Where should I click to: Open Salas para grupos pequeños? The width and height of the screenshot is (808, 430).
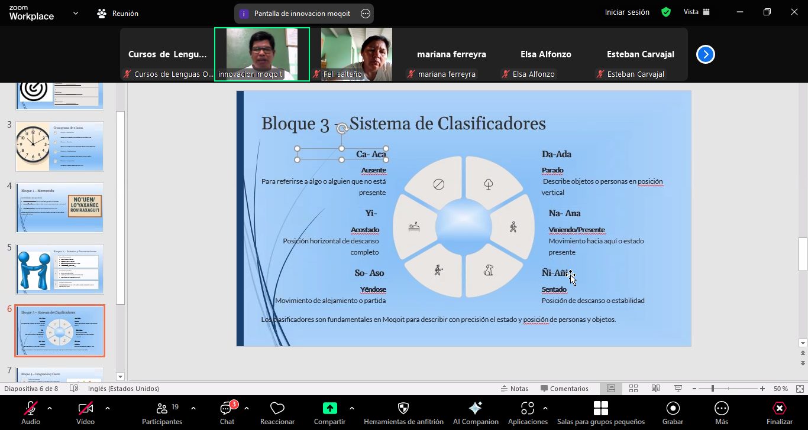[600, 409]
